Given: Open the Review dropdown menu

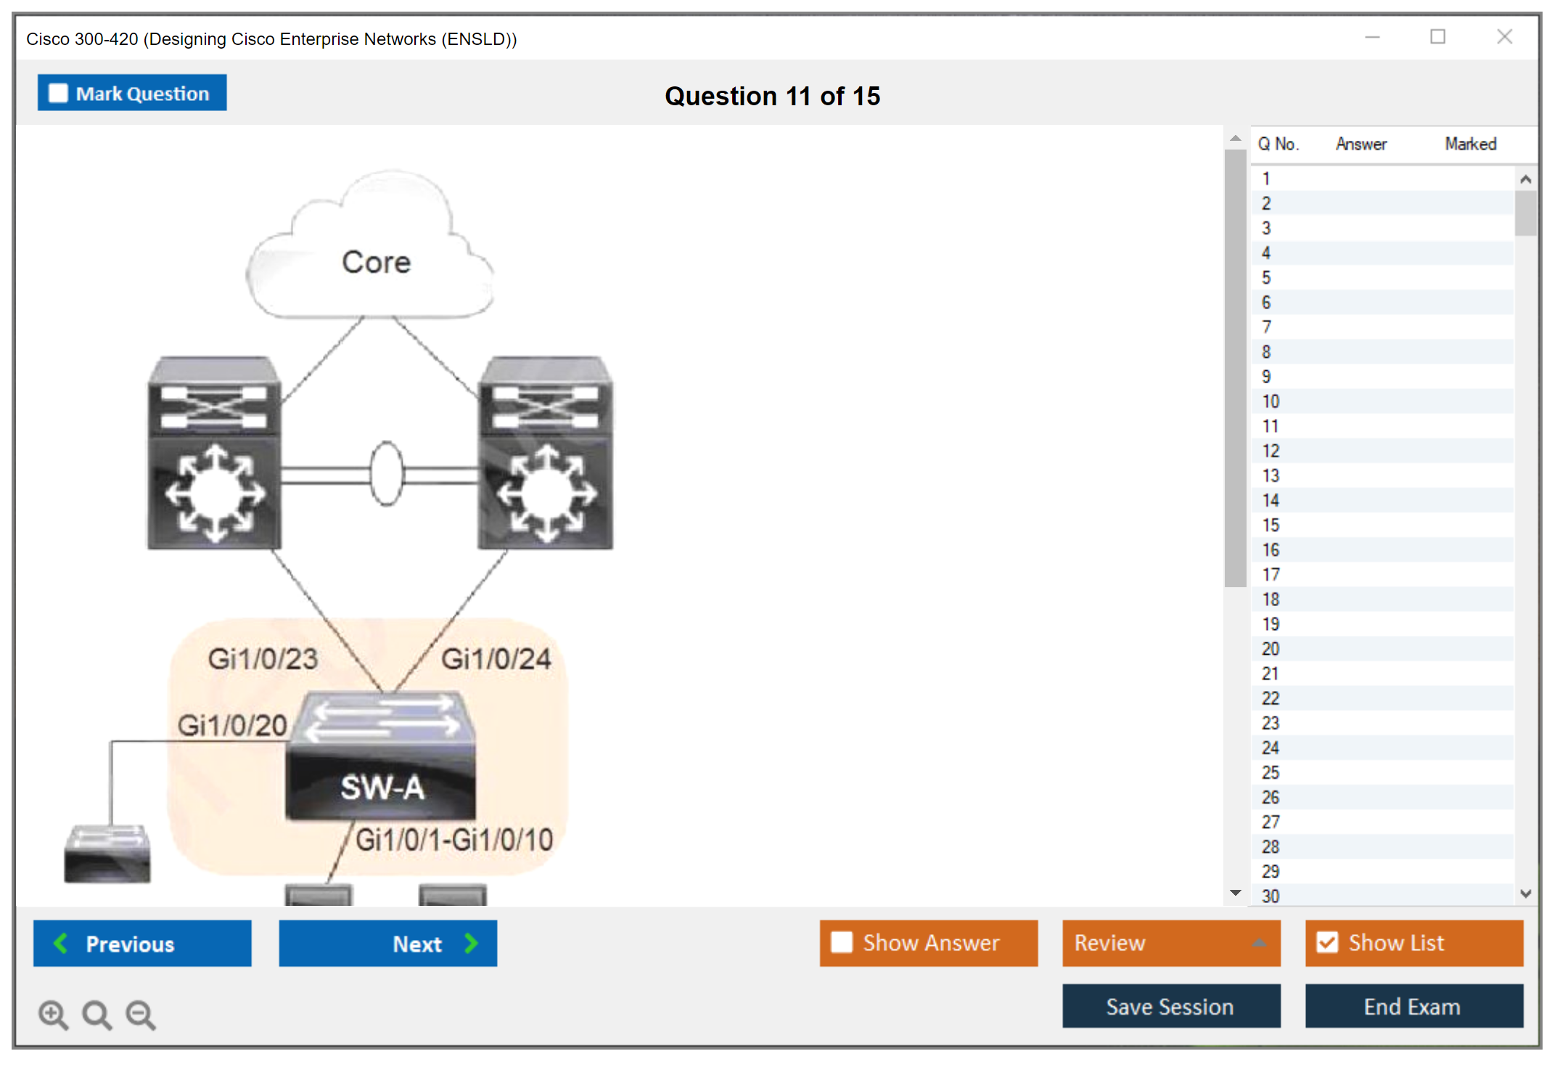Looking at the screenshot, I should (x=1171, y=942).
